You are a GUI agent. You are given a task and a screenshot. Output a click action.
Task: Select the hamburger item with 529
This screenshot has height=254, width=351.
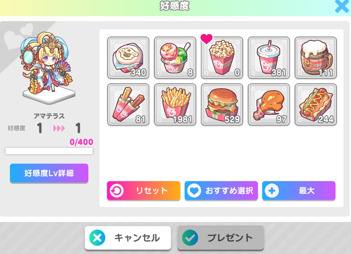click(x=222, y=105)
